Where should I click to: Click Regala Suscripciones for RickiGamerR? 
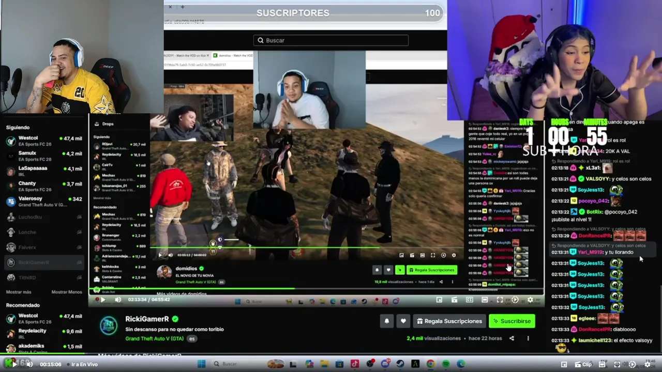449,321
